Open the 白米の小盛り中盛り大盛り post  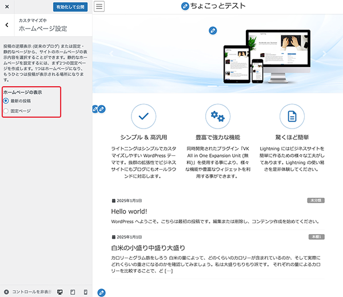[148, 247]
